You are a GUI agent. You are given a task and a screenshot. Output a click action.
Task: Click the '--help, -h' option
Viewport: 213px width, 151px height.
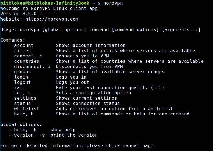click(x=23, y=130)
